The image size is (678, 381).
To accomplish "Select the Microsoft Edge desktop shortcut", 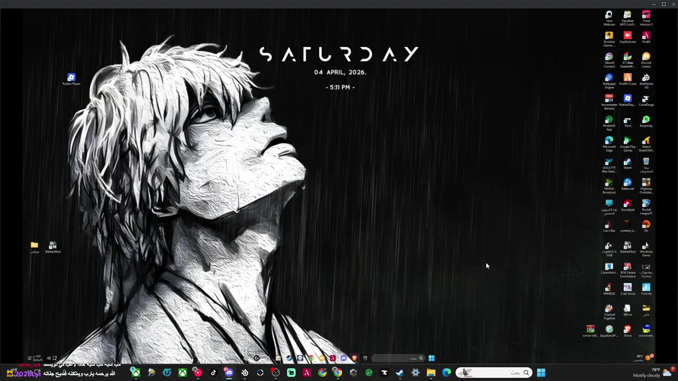I will pos(609,144).
